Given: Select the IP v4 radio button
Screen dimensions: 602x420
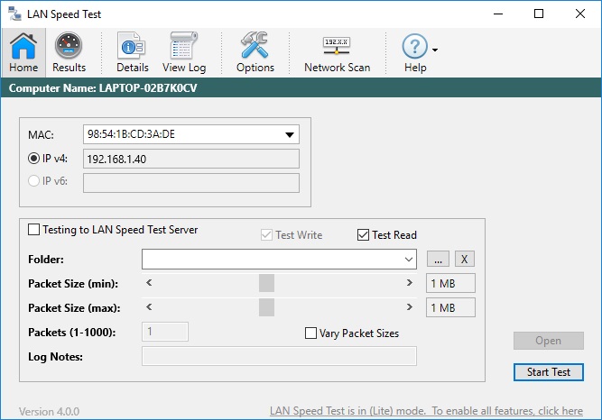Looking at the screenshot, I should [x=33, y=159].
